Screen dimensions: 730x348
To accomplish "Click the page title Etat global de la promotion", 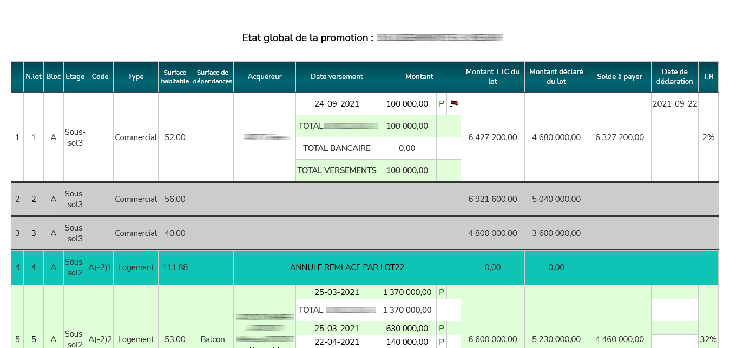I will (x=308, y=38).
